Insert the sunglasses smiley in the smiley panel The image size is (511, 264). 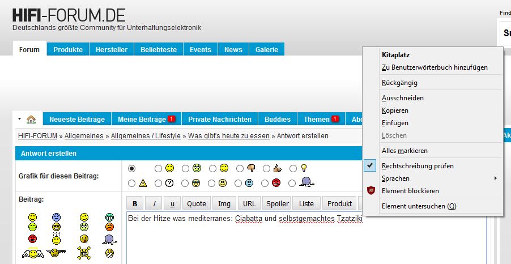(57, 227)
